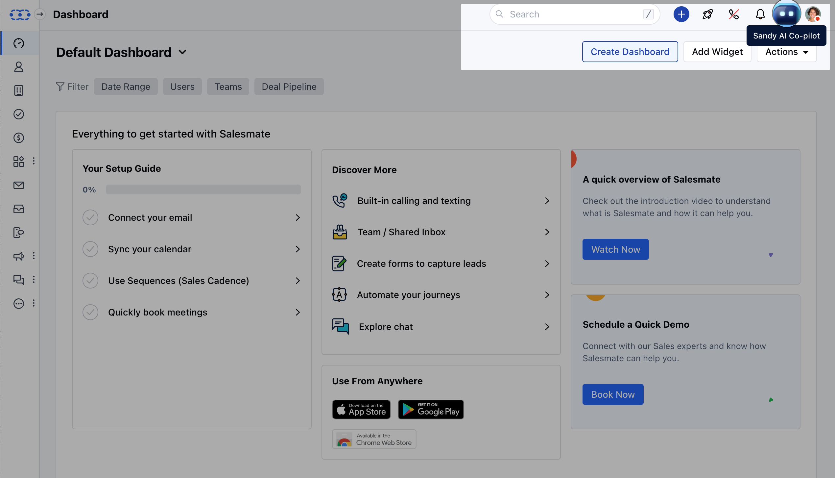Open Quickly book meetings step
The image size is (835, 478).
192,312
